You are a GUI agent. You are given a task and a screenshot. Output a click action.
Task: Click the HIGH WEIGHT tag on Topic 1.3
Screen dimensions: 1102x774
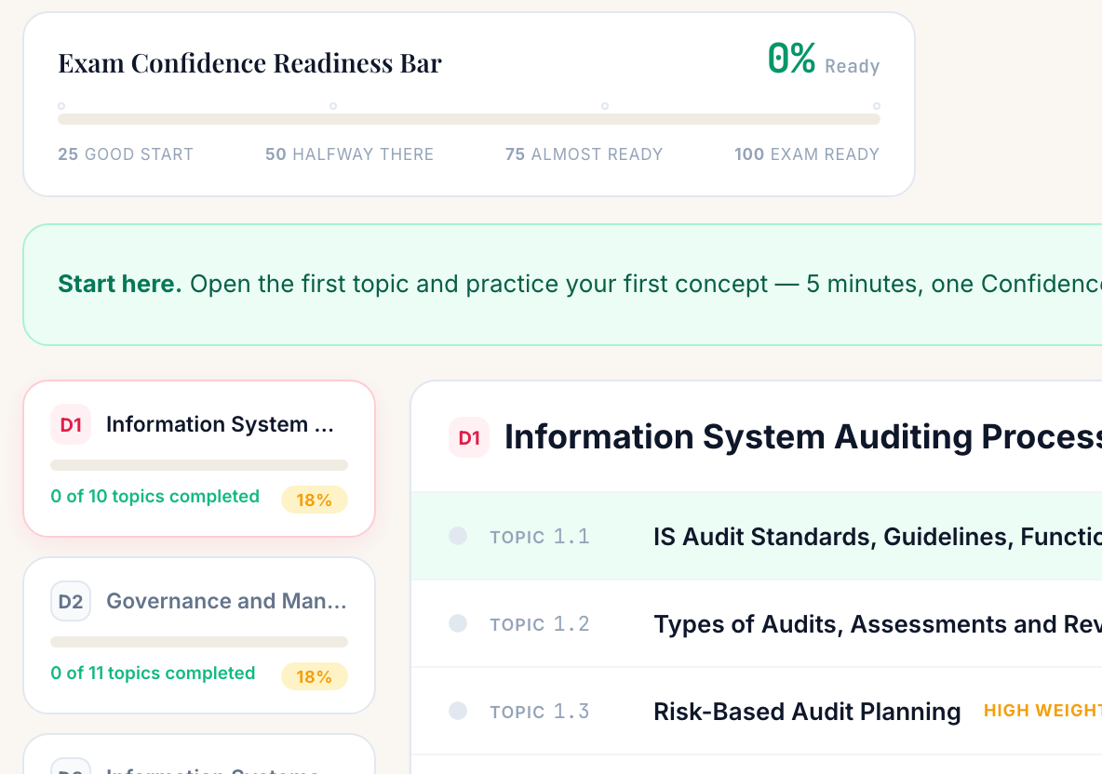1042,711
